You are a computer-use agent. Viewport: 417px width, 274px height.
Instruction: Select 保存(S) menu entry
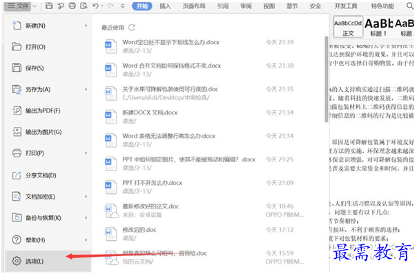(48, 68)
